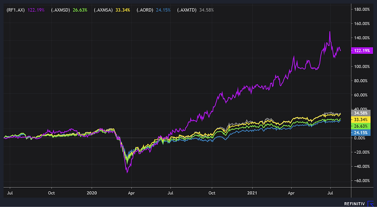Screen dimensions: 377x207
Task: Click the 2021 x-axis label
Action: 252,193
